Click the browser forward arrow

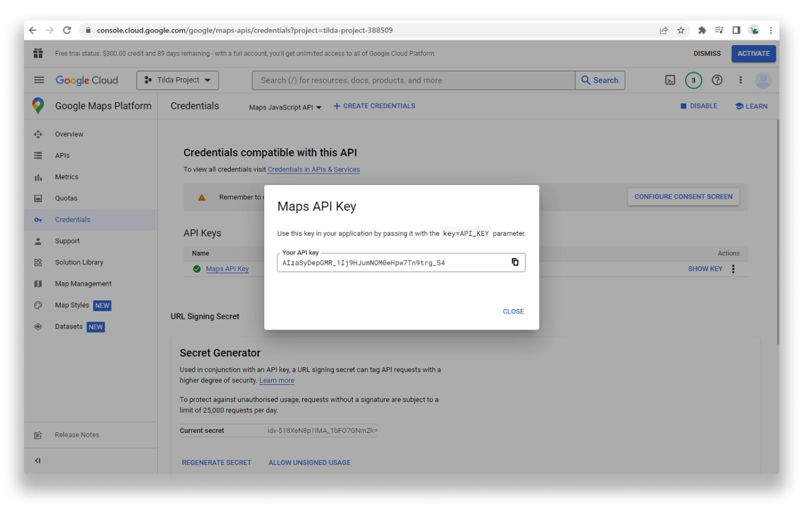[50, 30]
